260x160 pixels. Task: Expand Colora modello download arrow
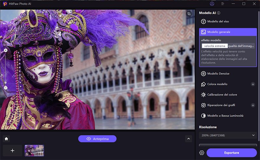(x=253, y=84)
